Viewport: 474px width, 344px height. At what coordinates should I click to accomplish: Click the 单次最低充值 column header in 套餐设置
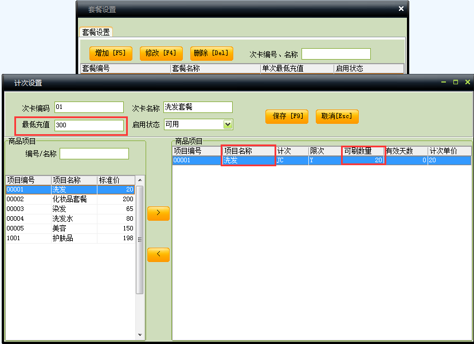coord(297,68)
